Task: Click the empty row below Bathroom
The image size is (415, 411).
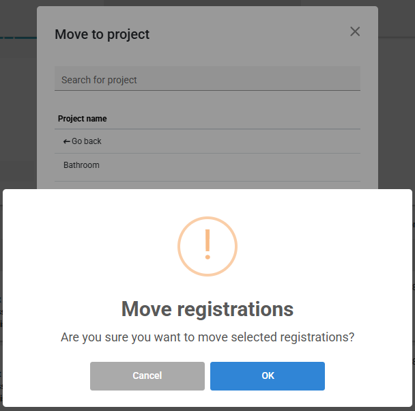Action: (x=207, y=185)
